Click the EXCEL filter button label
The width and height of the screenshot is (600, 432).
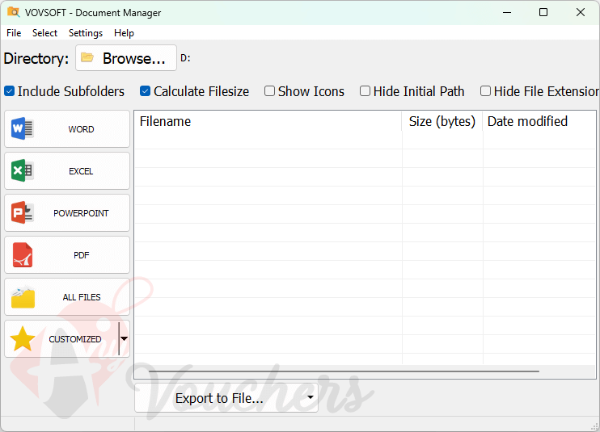[81, 171]
